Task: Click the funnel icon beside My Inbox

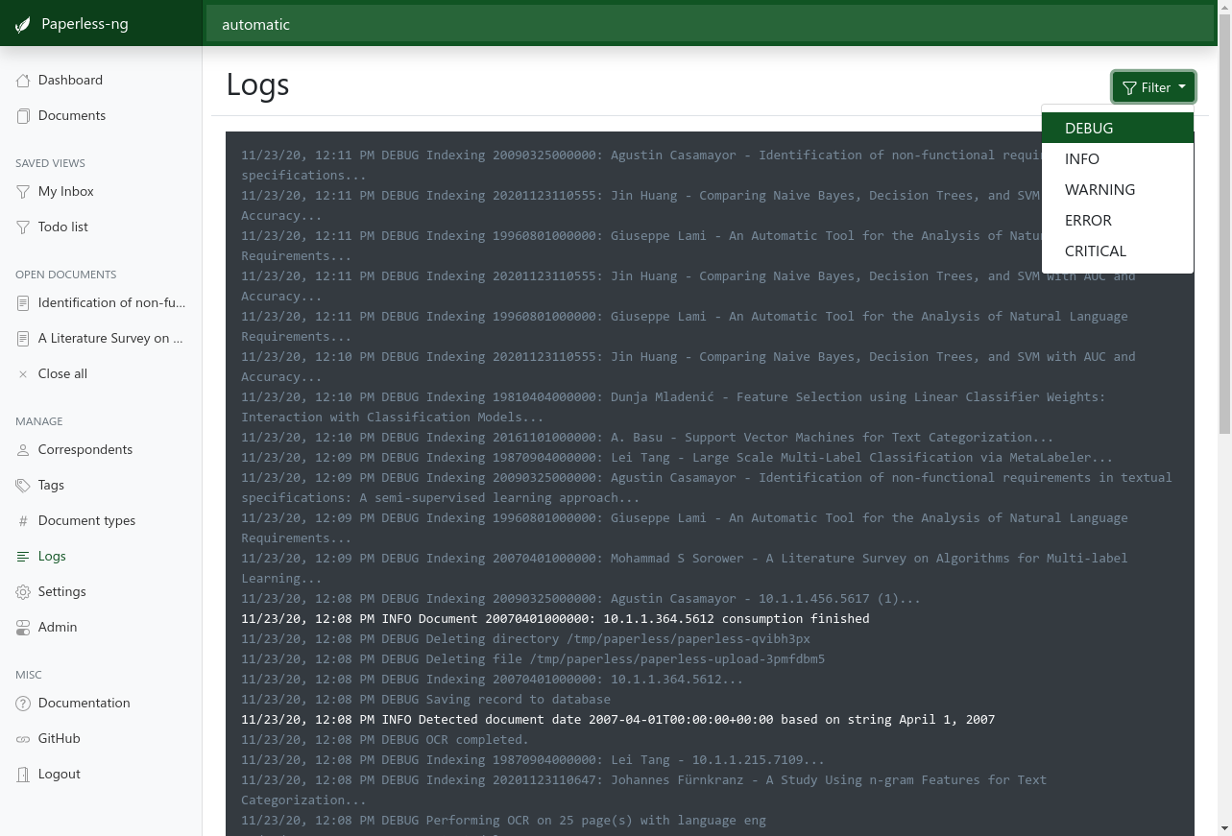Action: [23, 192]
